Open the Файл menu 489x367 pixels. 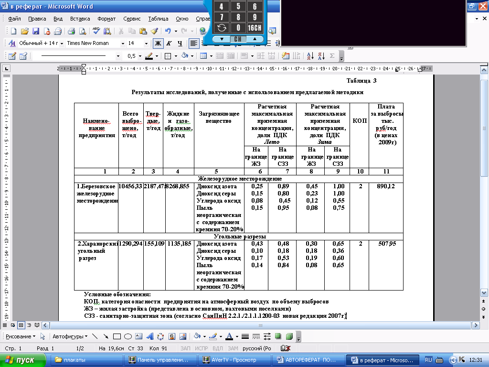pyautogui.click(x=14, y=19)
